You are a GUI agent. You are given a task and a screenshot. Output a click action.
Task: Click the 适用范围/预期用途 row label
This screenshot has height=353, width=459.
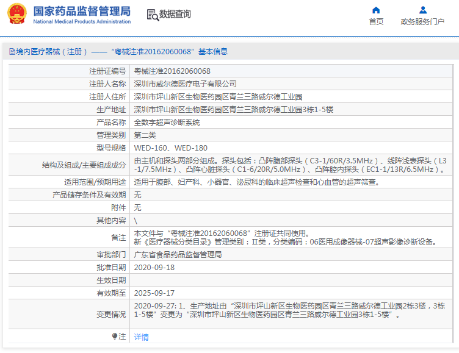(x=95, y=182)
